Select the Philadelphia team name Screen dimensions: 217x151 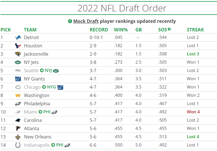tap(37, 104)
